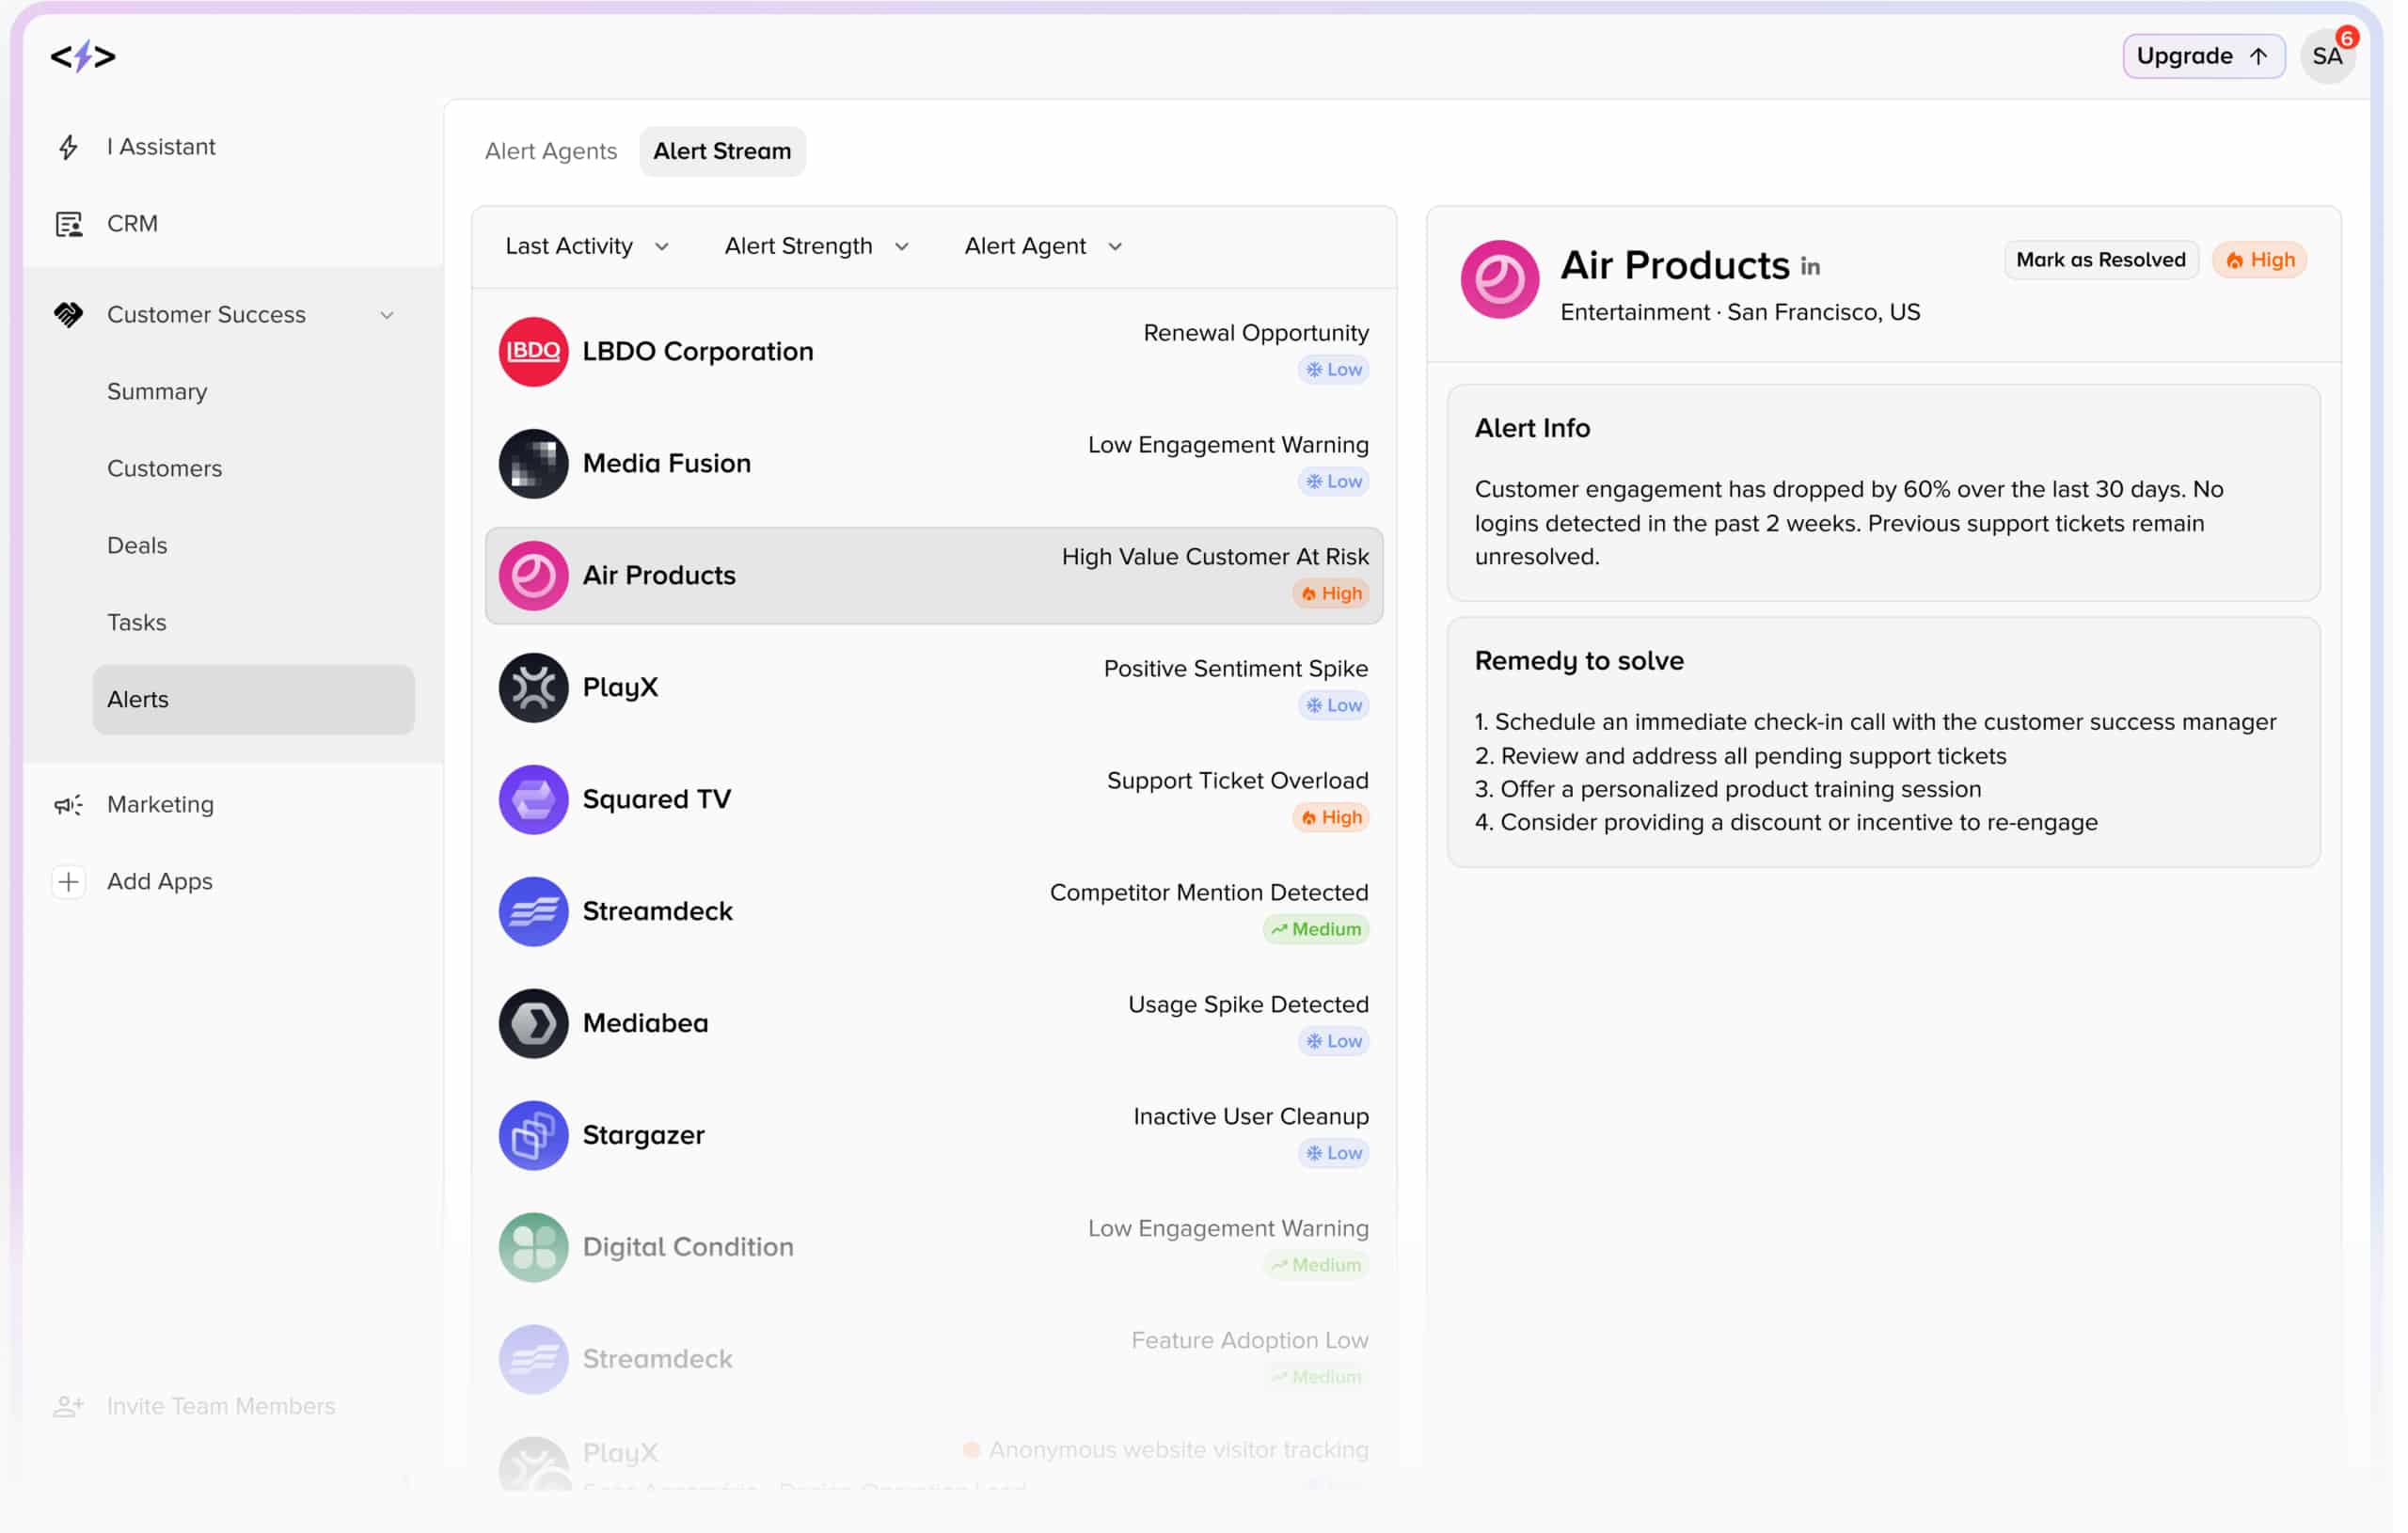2408x1533 pixels.
Task: Click the SA user avatar with notification badge
Action: pos(2328,56)
